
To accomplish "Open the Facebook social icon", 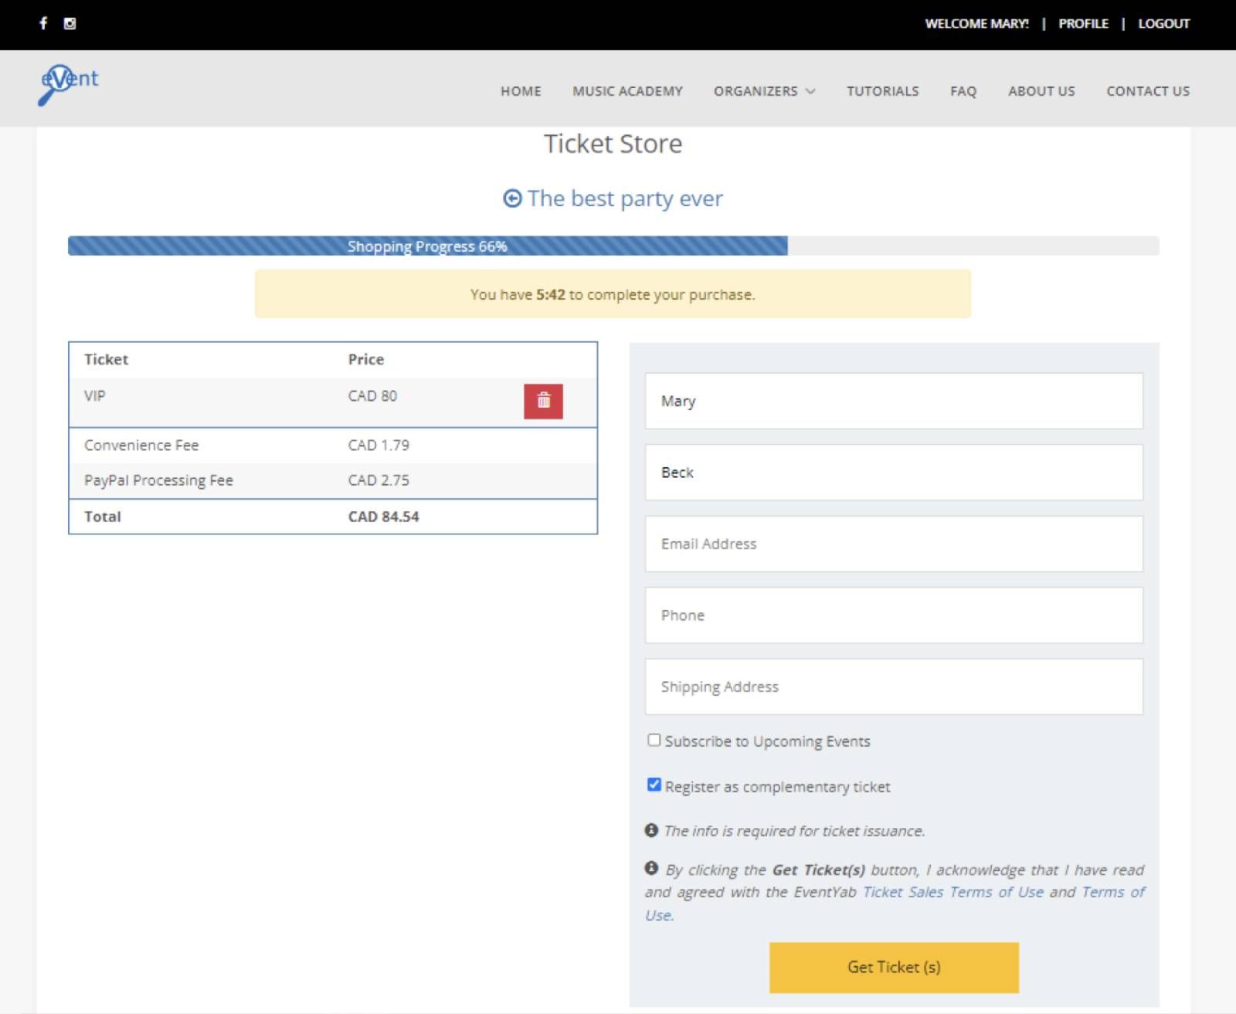I will pos(43,23).
